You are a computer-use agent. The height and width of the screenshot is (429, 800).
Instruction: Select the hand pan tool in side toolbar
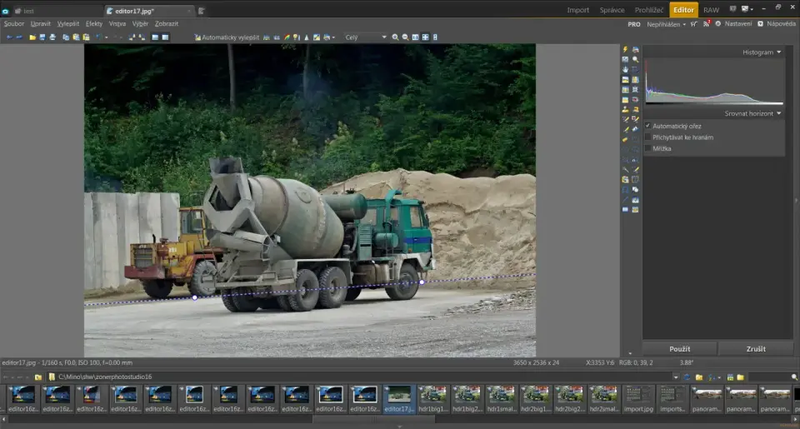point(625,70)
